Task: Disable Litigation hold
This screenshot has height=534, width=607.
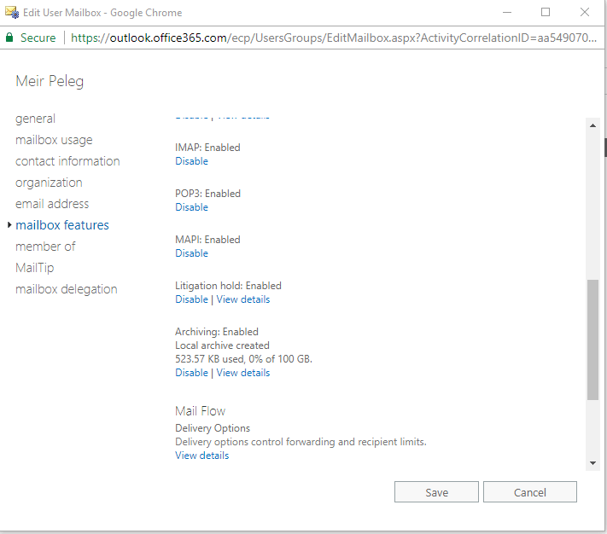Action: pyautogui.click(x=191, y=299)
